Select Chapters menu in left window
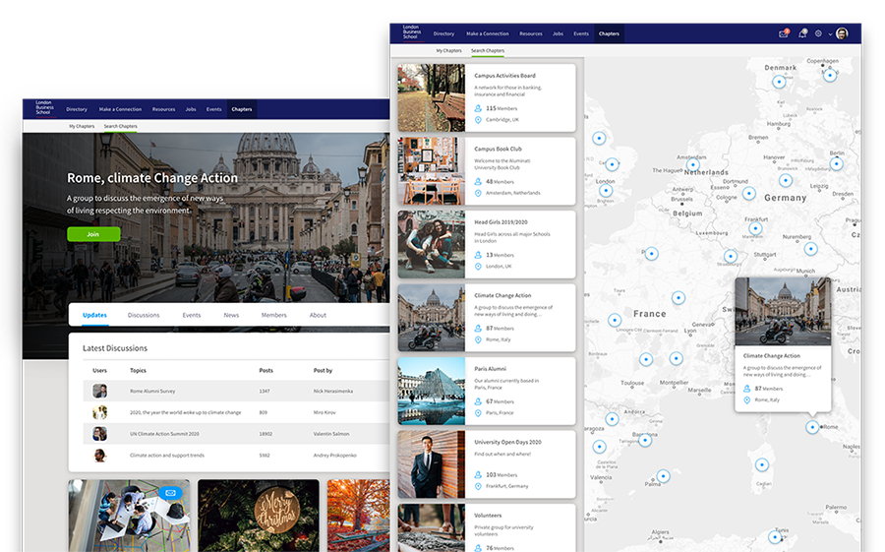The image size is (885, 552). [242, 109]
